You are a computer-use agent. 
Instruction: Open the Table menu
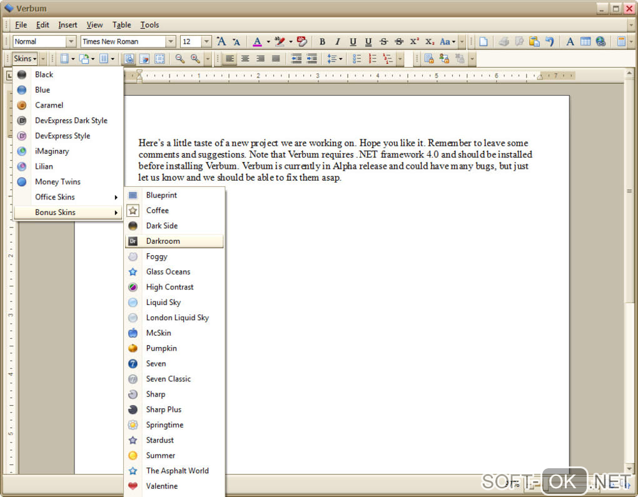(x=122, y=25)
